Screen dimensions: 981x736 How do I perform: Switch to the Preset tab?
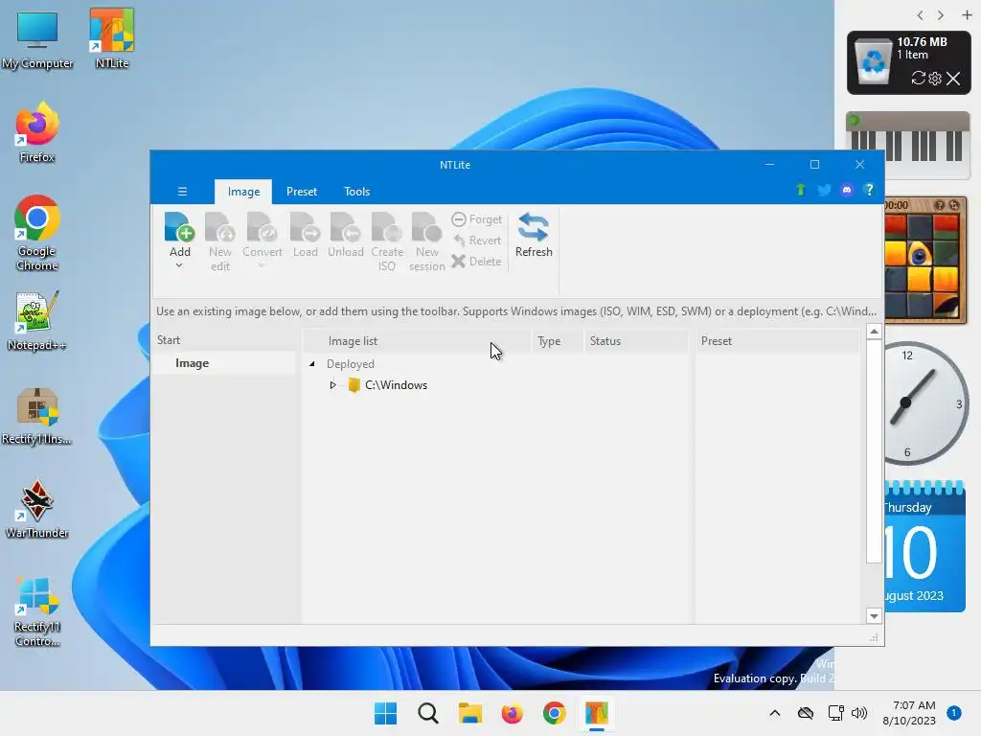(x=302, y=192)
